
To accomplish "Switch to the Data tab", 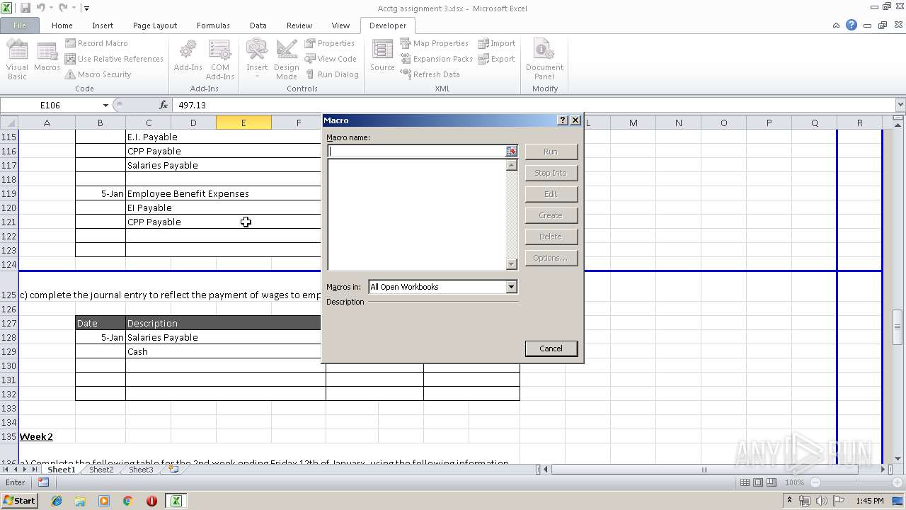I will [x=258, y=25].
